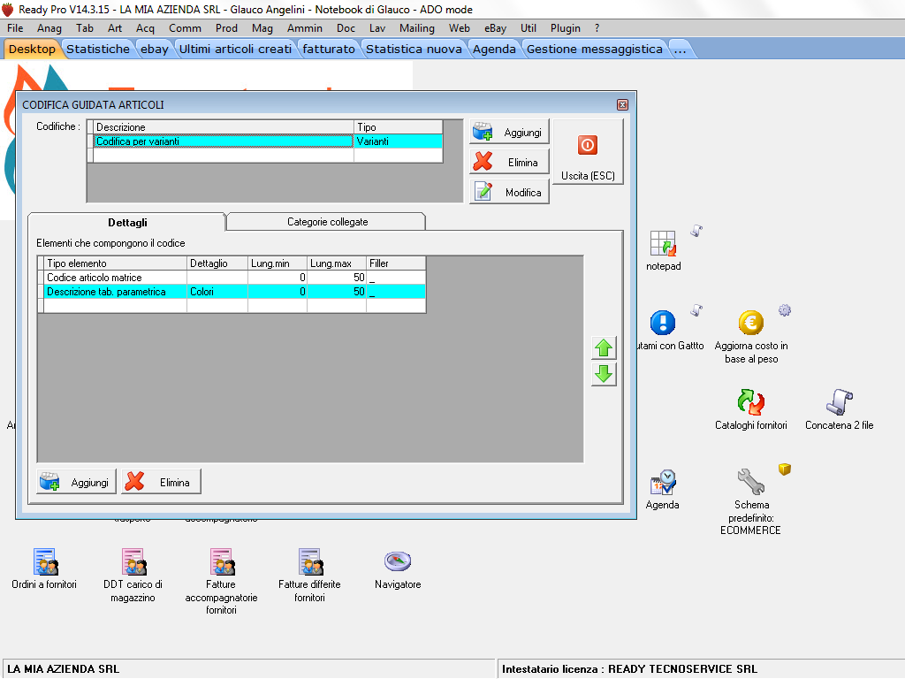The width and height of the screenshot is (905, 679).
Task: Open the Util menu
Action: (x=529, y=28)
